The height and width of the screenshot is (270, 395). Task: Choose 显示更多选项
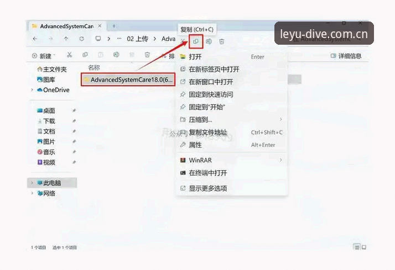point(232,188)
